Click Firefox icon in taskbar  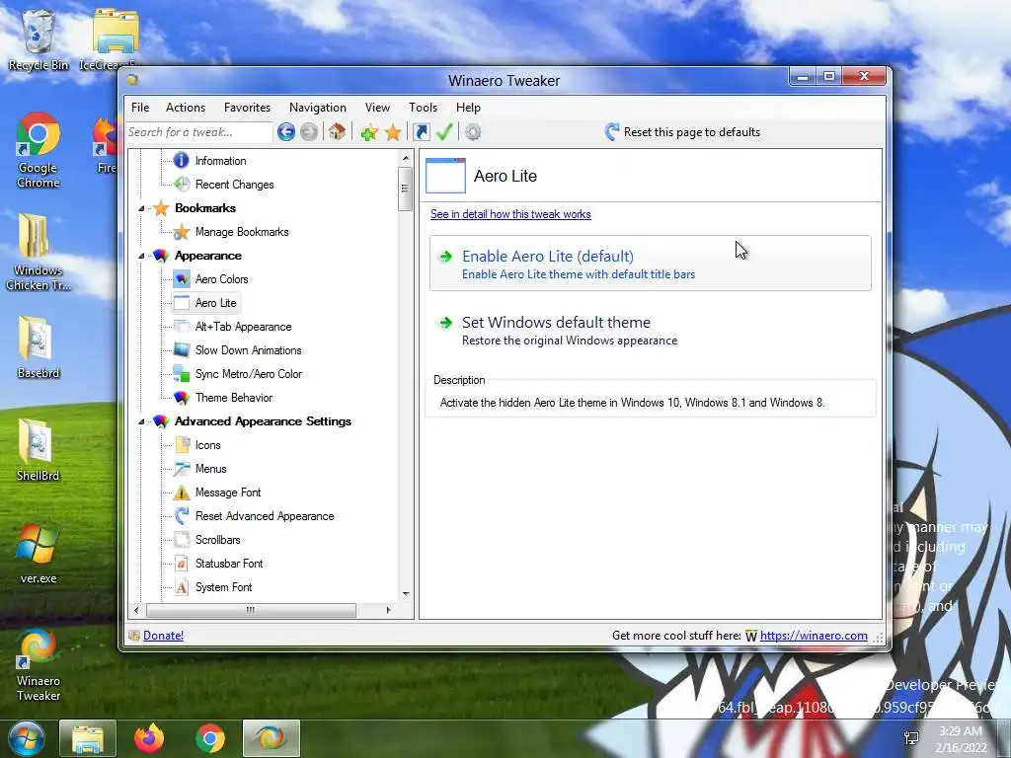149,738
